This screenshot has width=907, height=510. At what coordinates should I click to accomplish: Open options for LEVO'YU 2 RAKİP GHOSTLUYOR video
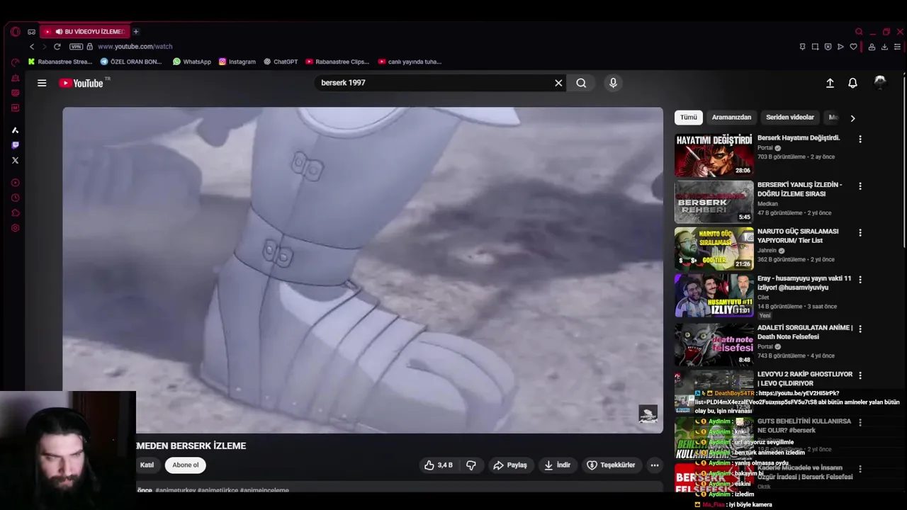860,375
